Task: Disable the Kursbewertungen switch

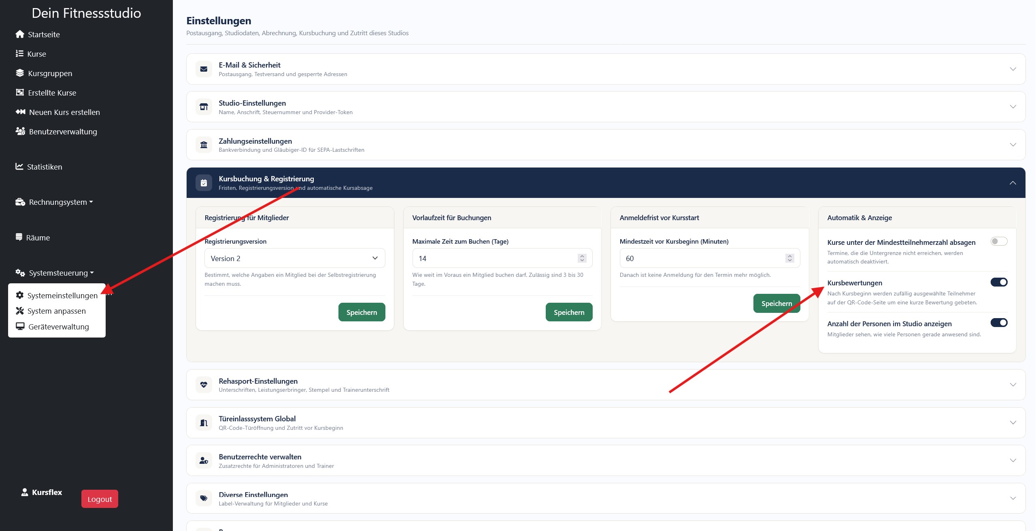Action: (x=999, y=282)
